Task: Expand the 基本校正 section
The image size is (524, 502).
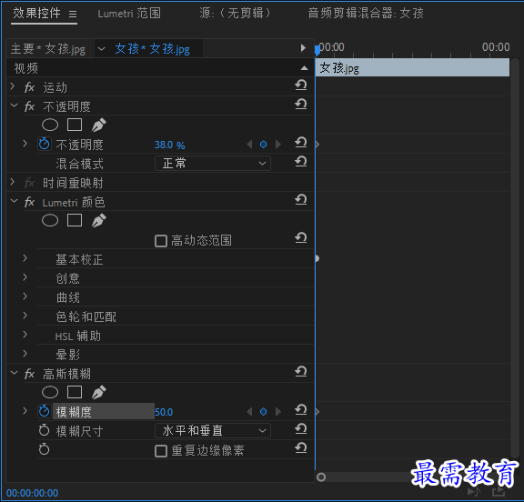Action: pyautogui.click(x=25, y=258)
